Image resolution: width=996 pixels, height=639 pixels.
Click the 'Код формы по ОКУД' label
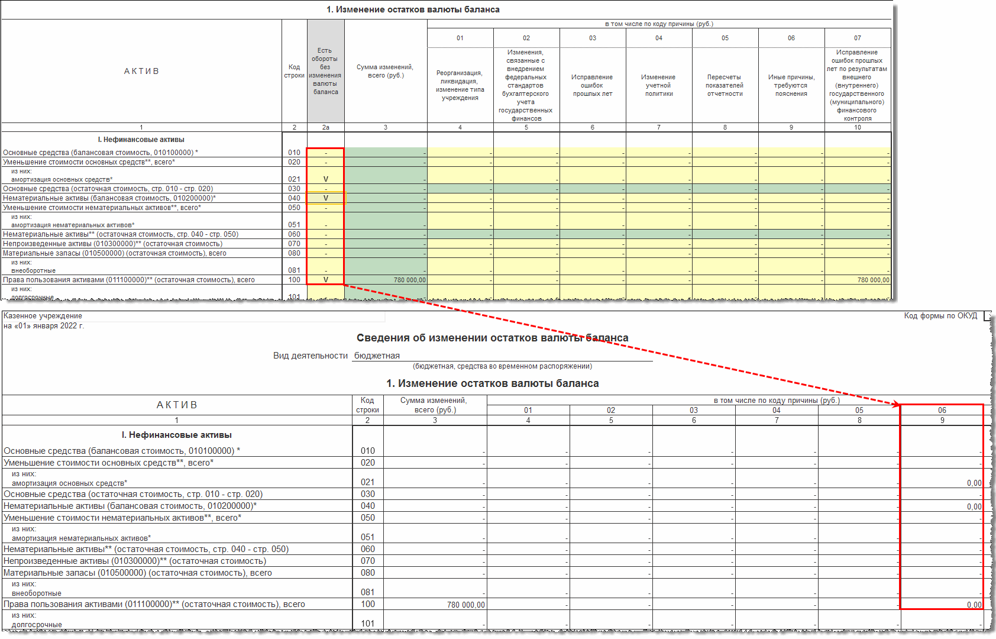click(x=940, y=316)
